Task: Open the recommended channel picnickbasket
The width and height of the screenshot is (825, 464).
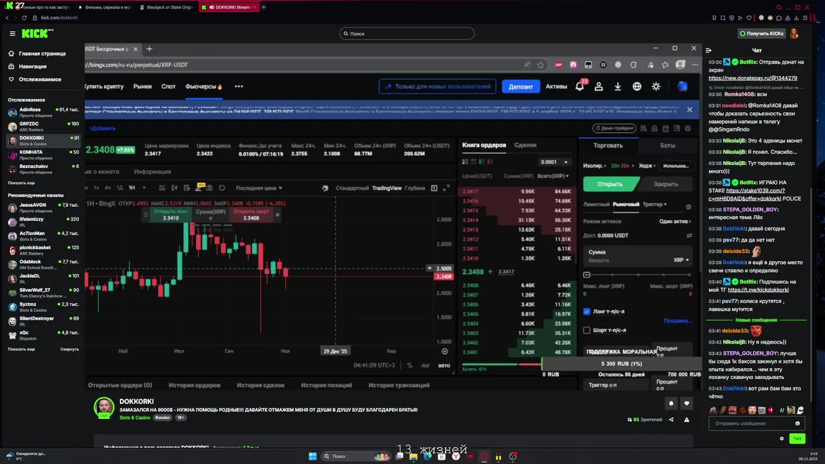Action: [x=44, y=249]
